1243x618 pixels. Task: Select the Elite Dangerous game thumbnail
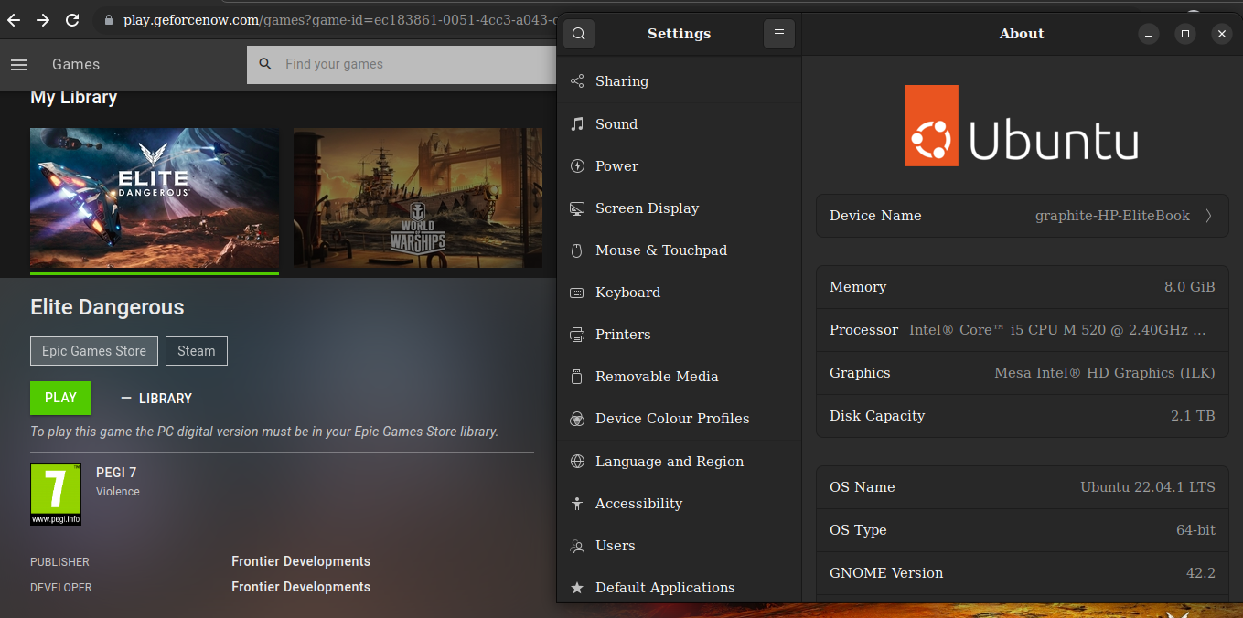(x=155, y=200)
